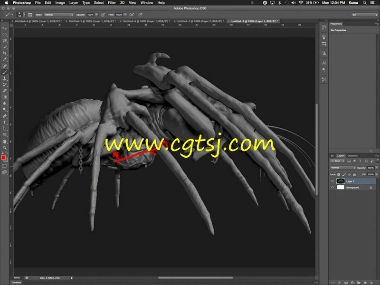Open the Filter menu
The image size is (380, 285).
(x=112, y=3)
